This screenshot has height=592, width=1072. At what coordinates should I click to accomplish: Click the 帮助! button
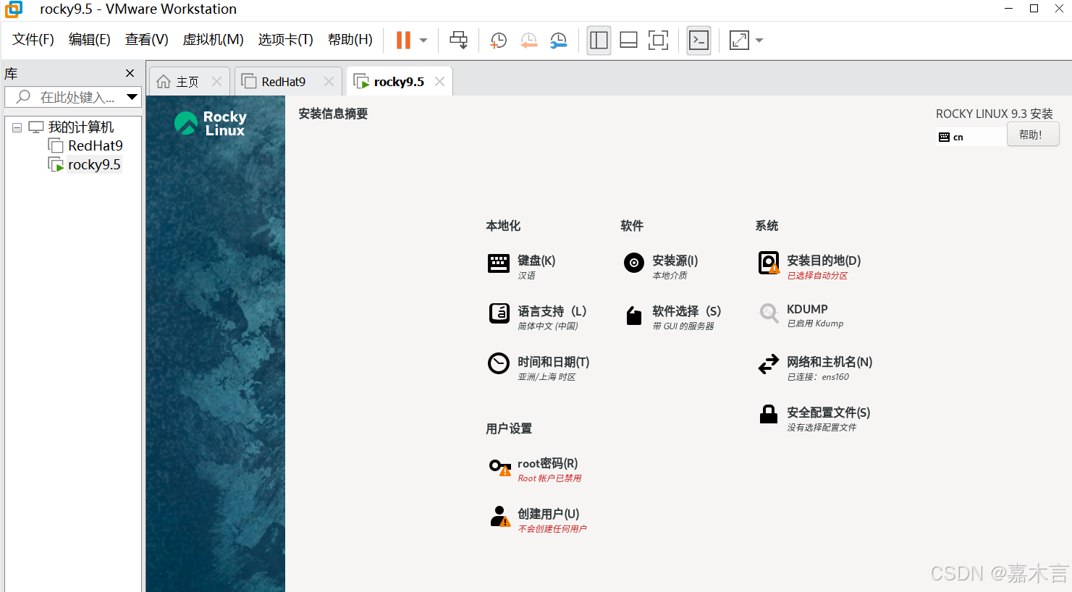pyautogui.click(x=1033, y=135)
